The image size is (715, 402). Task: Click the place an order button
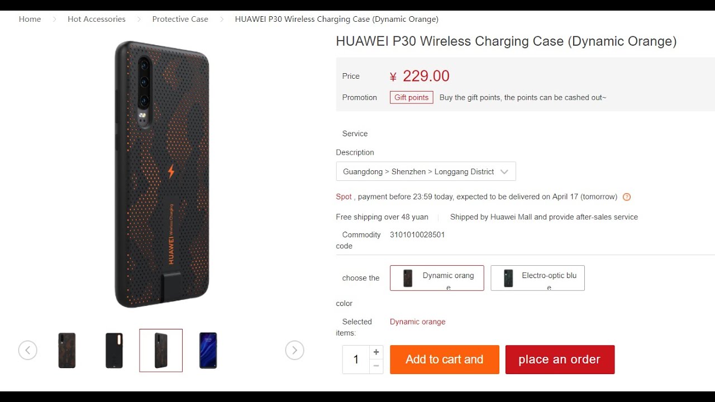560,360
